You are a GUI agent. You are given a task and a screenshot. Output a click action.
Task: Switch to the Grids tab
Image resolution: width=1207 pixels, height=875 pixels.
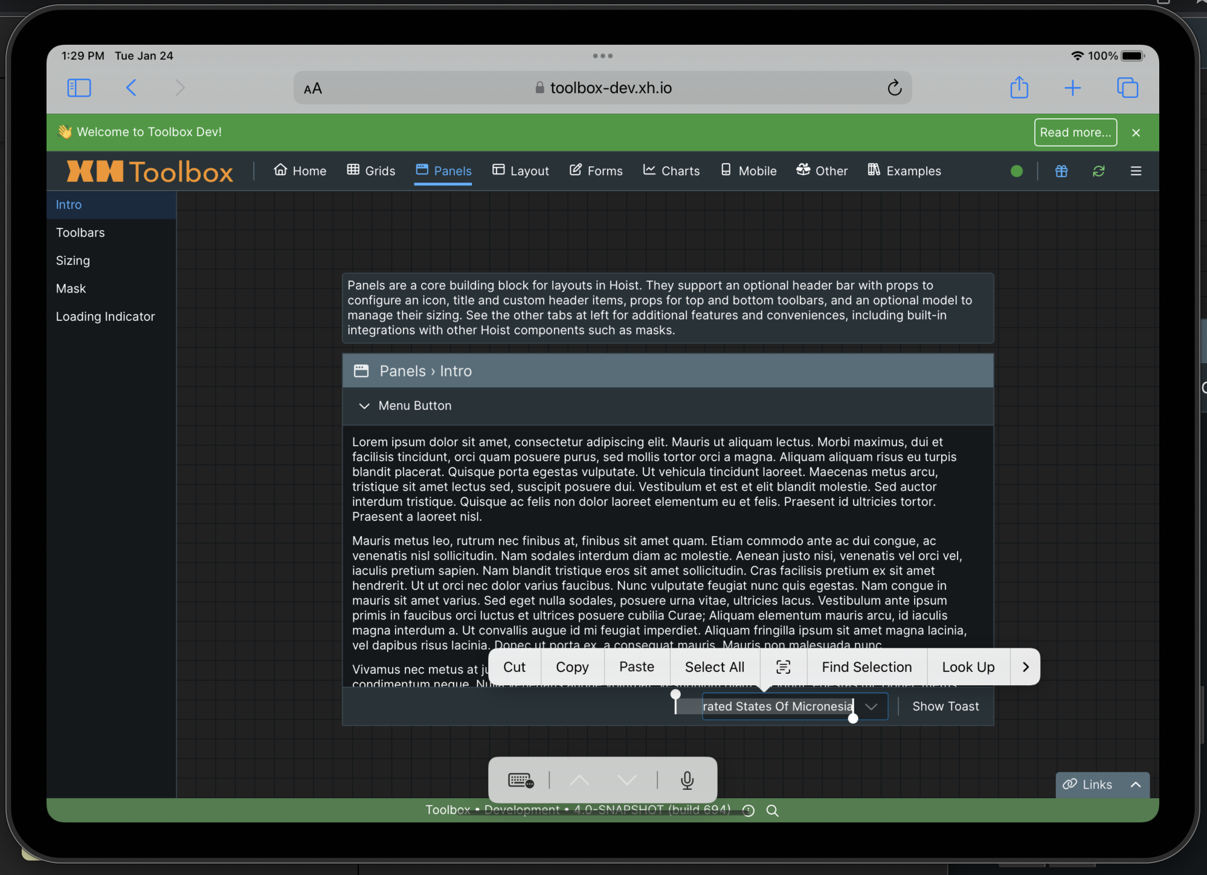[371, 171]
